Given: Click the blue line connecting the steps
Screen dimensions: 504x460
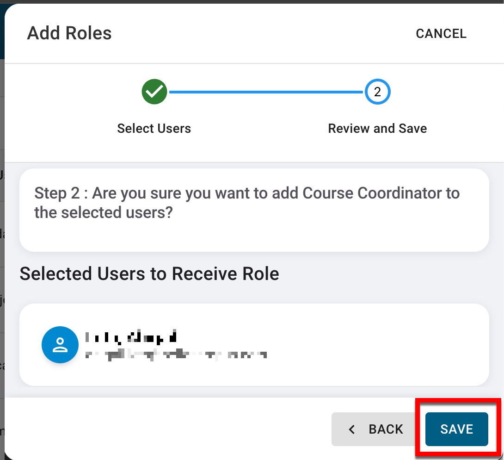Looking at the screenshot, I should pyautogui.click(x=266, y=92).
